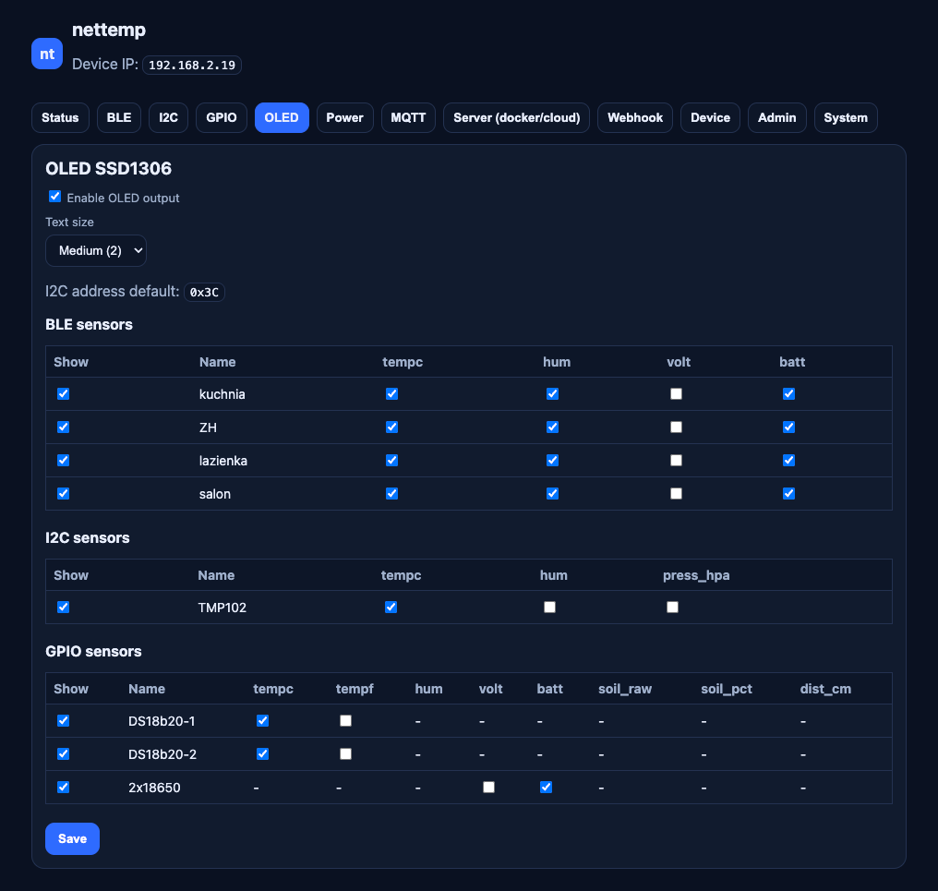Disable tempc for lazienka sensor

[x=391, y=460]
